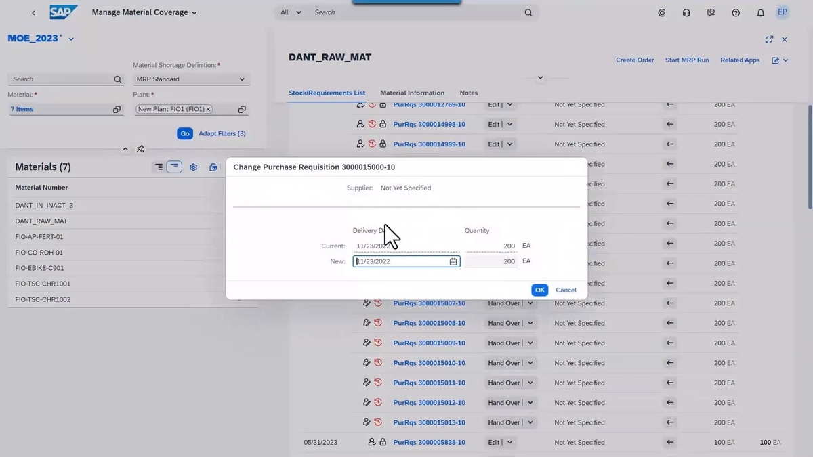Image resolution: width=813 pixels, height=457 pixels.
Task: Open the Material Shortage Definition dropdown
Action: [241, 79]
